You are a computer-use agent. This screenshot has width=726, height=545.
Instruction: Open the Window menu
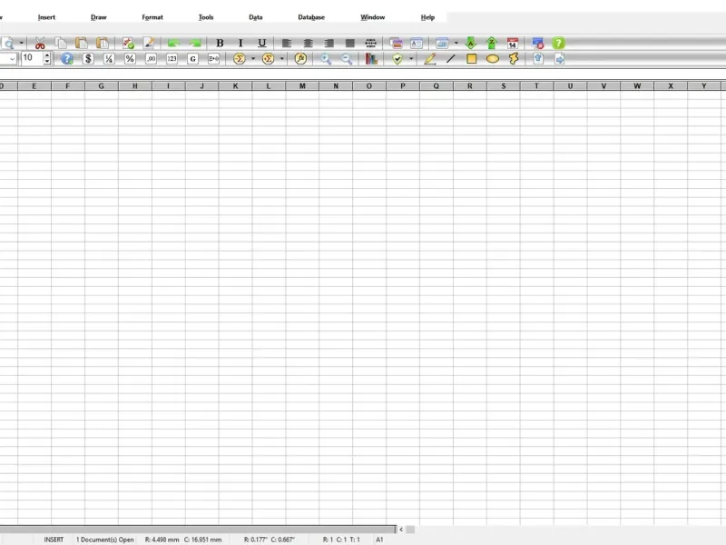coord(373,17)
